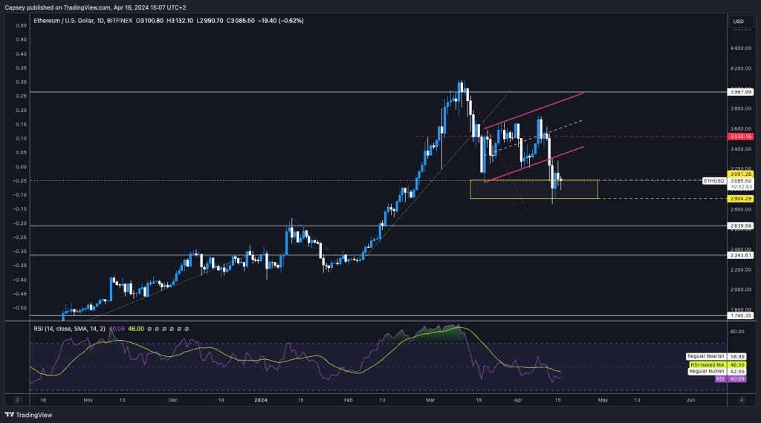
Task: Open the USD currency dropdown
Action: (738, 20)
